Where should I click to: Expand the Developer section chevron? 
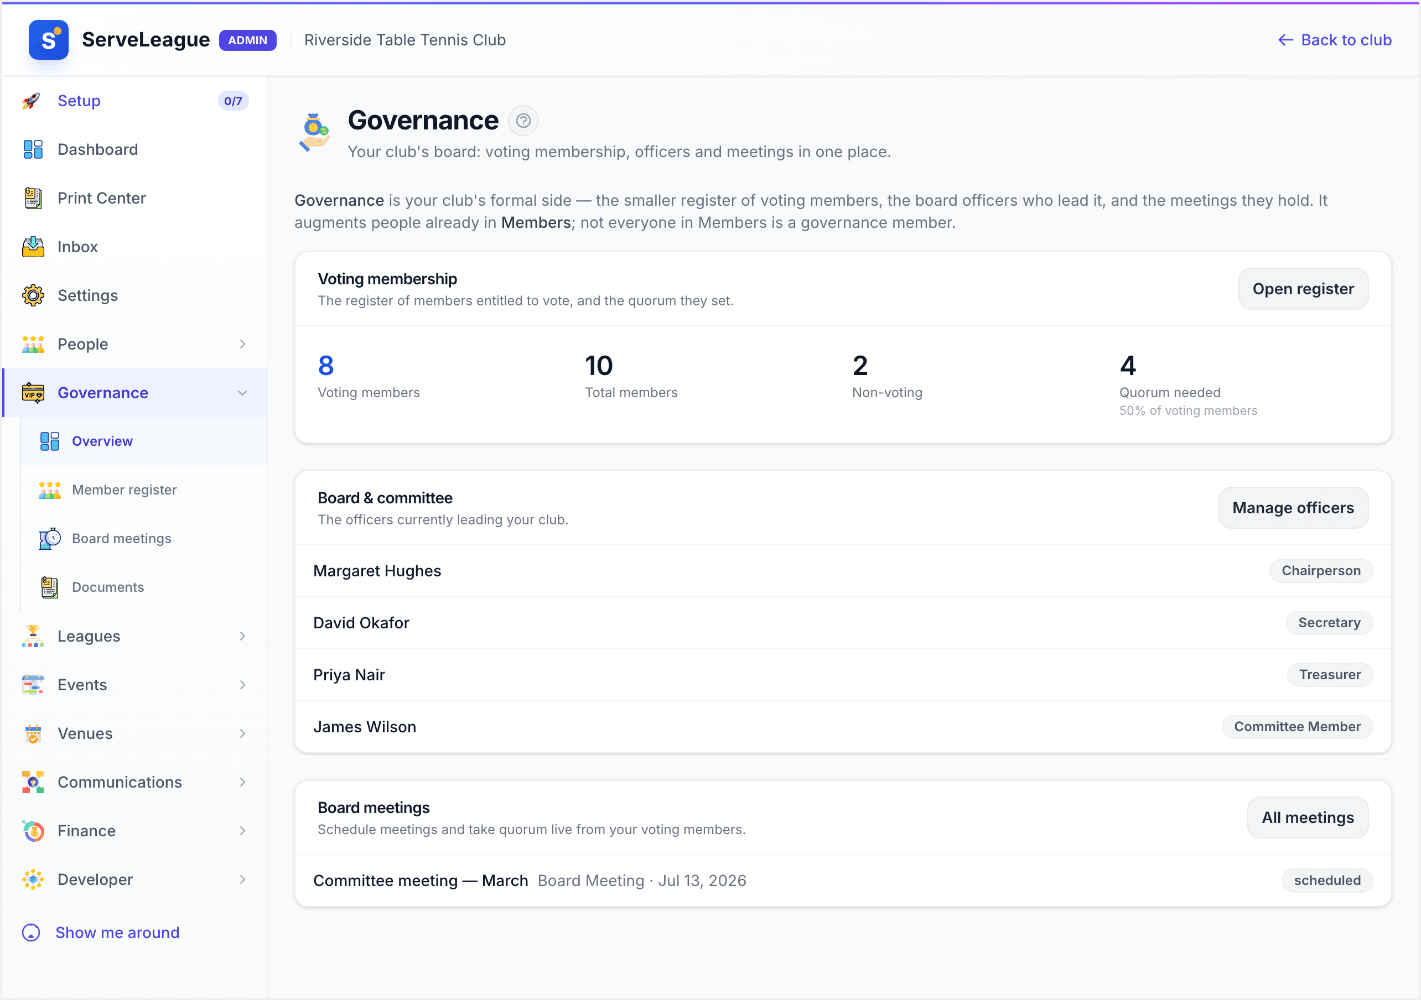click(x=242, y=879)
